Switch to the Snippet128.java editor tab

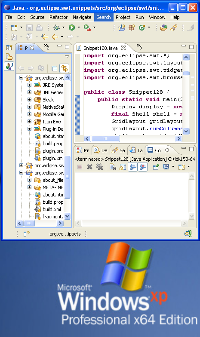pos(101,48)
